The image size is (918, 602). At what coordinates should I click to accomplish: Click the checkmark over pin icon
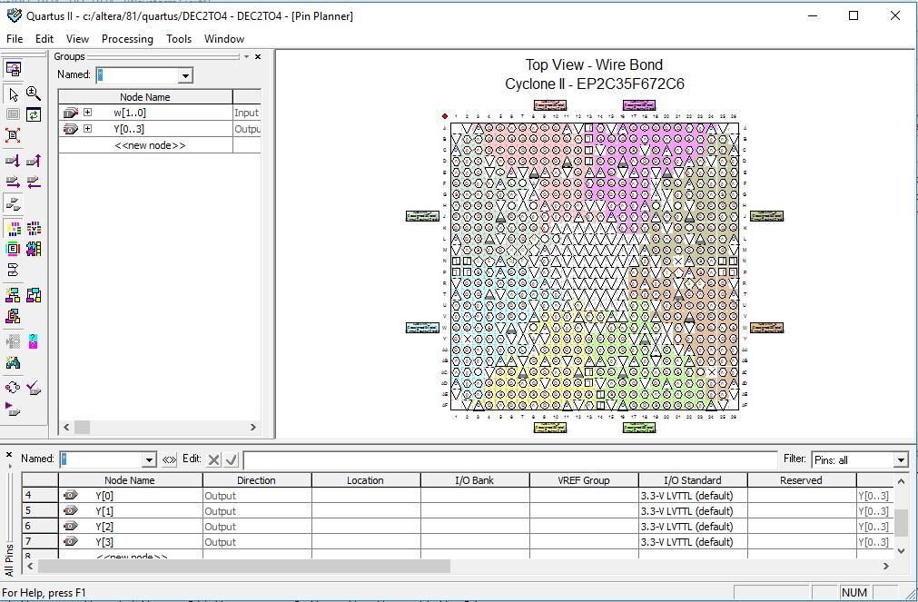click(34, 387)
